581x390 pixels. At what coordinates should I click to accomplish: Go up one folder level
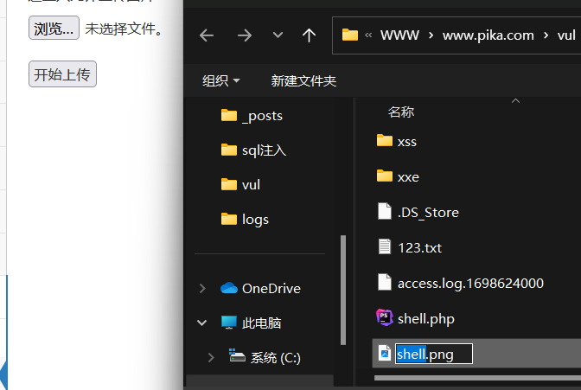(x=309, y=35)
